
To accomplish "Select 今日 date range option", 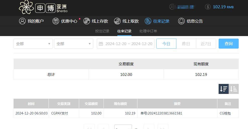I will 166,44.
